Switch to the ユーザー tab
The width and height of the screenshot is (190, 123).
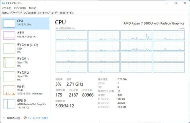coord(55,13)
